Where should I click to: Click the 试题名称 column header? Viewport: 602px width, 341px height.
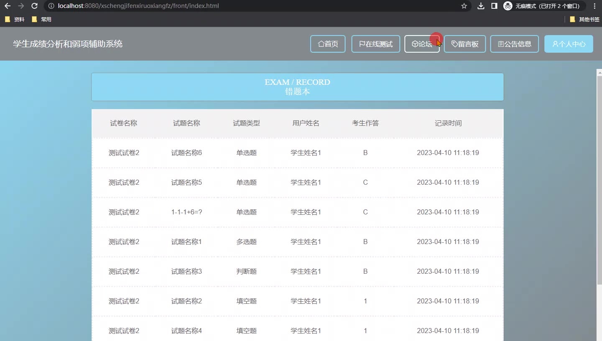tap(186, 123)
